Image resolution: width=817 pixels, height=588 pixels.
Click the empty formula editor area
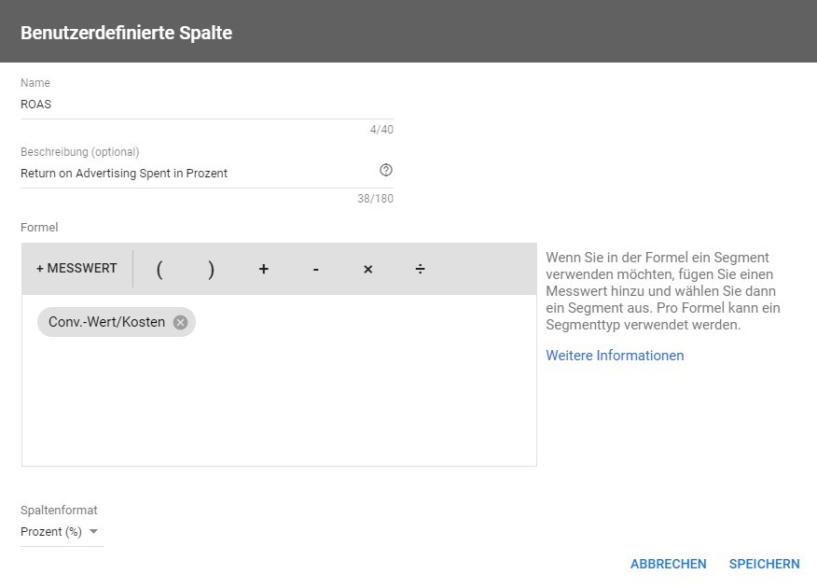[x=279, y=401]
